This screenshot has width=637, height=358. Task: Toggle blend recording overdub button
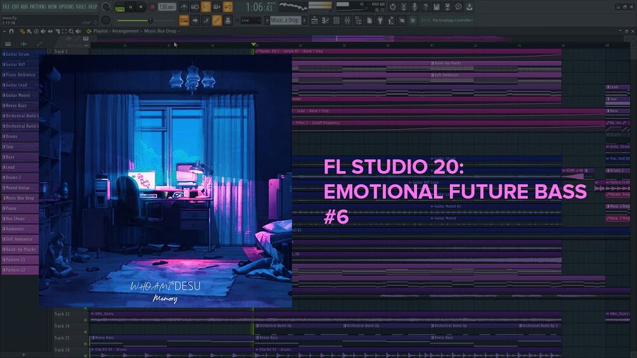[217, 7]
